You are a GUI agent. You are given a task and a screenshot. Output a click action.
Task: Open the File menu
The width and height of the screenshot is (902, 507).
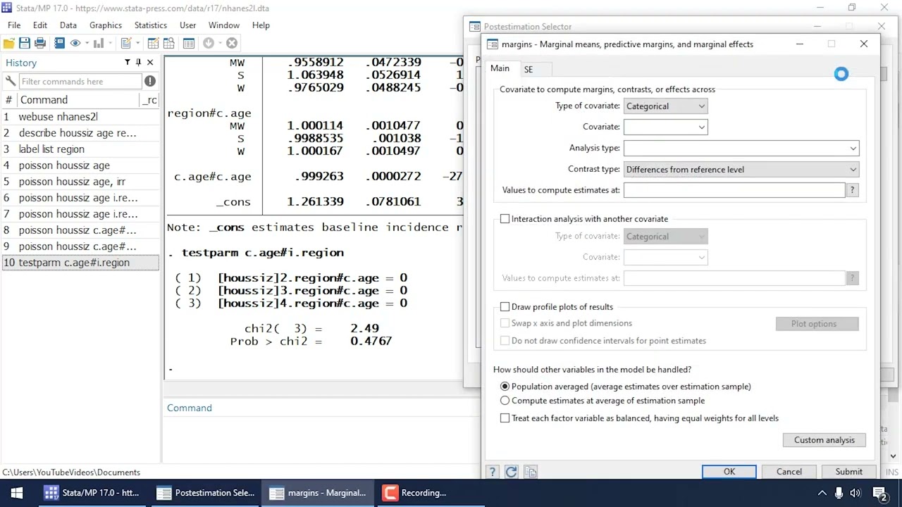tap(14, 25)
